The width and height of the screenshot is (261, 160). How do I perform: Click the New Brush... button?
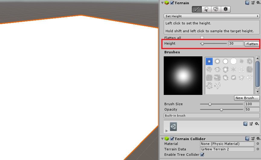[247, 98]
